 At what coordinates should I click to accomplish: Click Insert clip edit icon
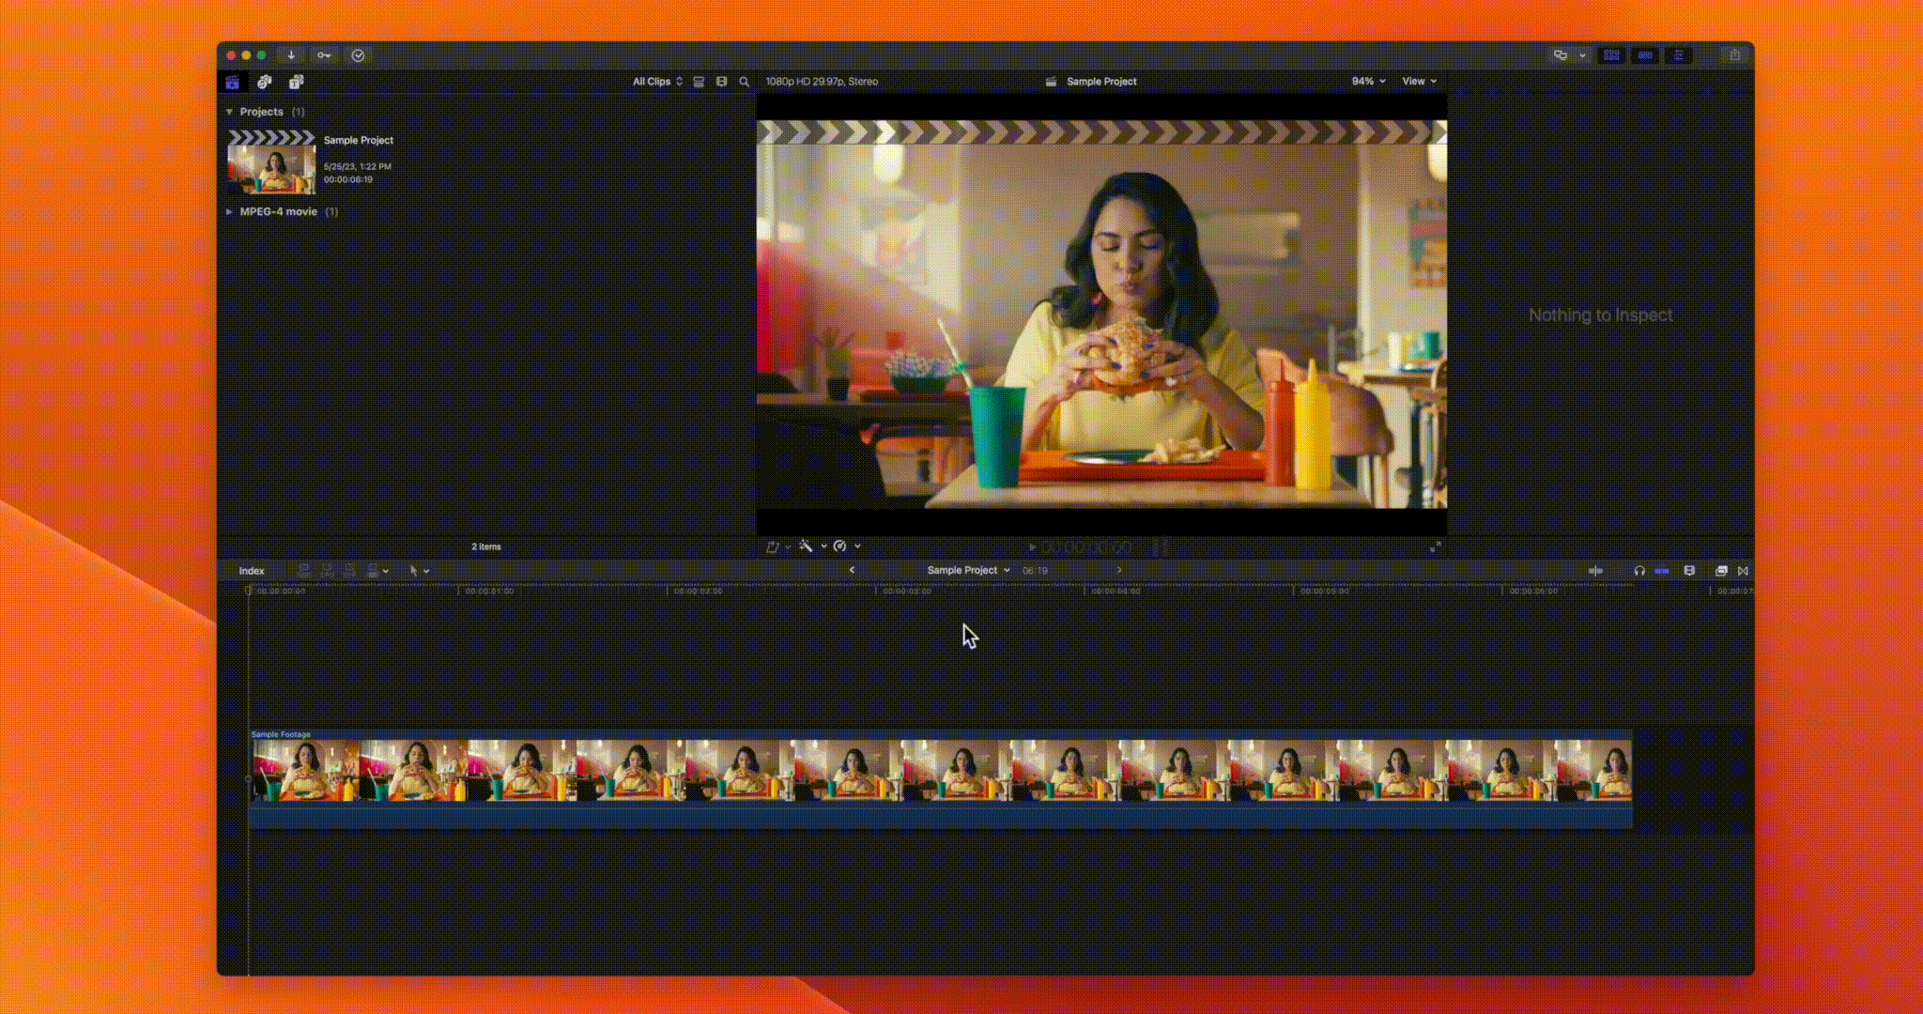(327, 571)
